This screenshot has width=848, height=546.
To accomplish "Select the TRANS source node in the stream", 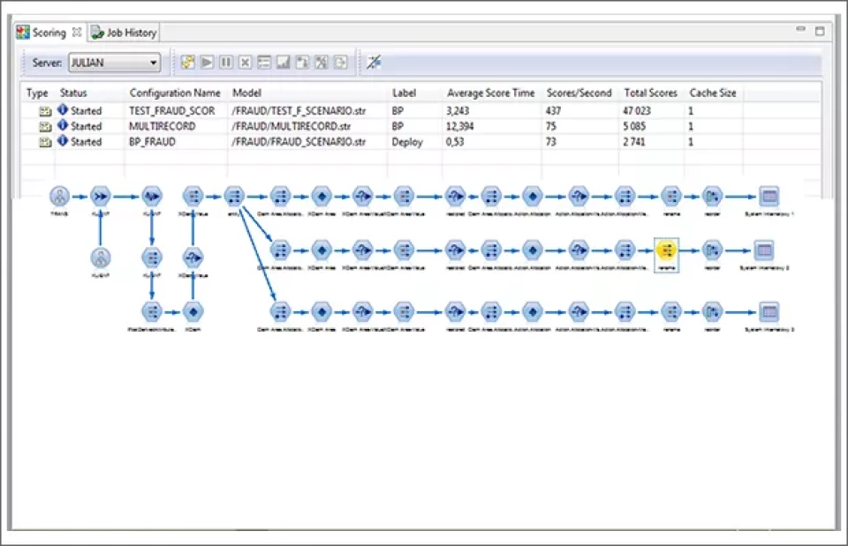I will point(60,196).
